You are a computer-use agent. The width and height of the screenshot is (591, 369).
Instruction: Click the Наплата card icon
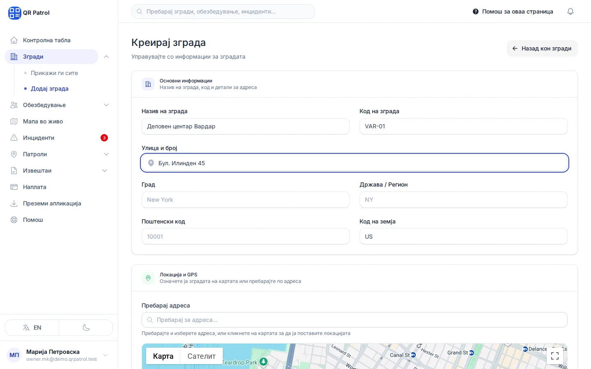(14, 187)
